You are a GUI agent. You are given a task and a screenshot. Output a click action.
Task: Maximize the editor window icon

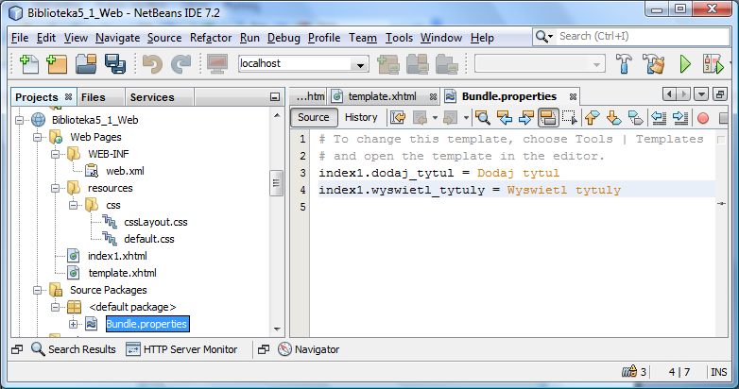pyautogui.click(x=720, y=94)
